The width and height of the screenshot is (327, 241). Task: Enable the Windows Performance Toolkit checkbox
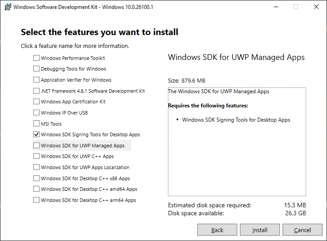(x=36, y=58)
